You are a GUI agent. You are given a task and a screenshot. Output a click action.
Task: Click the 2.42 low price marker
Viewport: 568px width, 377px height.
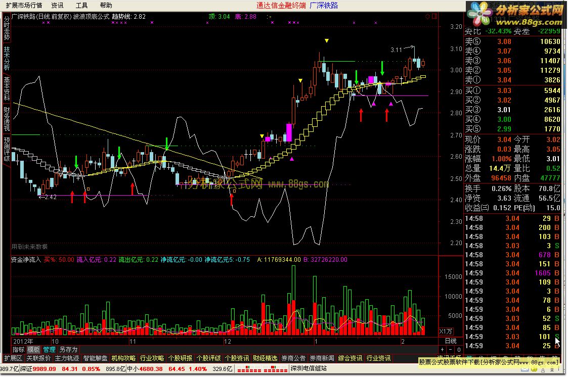(51, 197)
